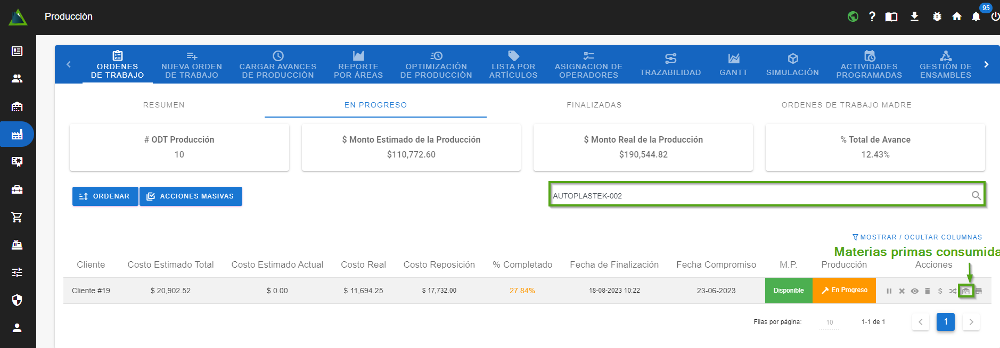
Task: Open the bug report icon
Action: coord(937,16)
